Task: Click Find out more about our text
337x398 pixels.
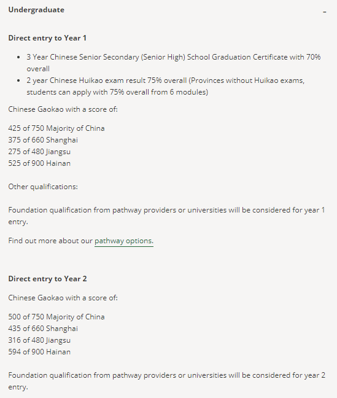Action: pyautogui.click(x=50, y=241)
